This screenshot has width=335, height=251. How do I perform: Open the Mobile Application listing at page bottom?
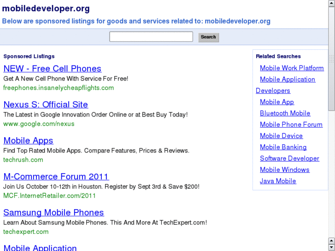(40, 247)
